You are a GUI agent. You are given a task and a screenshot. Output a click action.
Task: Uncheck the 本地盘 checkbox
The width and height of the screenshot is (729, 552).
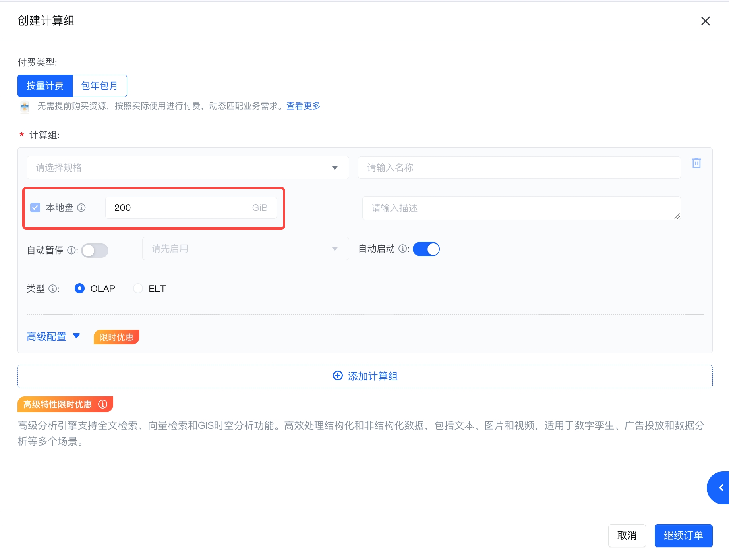click(35, 208)
